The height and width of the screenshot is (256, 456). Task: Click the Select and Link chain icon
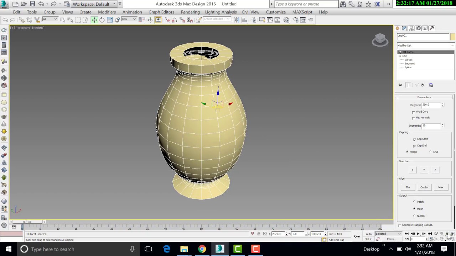[x=21, y=20]
